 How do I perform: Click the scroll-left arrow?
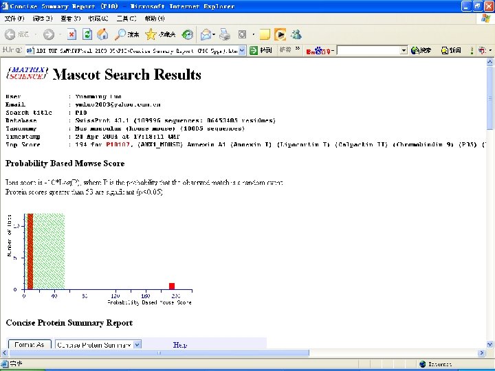4,352
